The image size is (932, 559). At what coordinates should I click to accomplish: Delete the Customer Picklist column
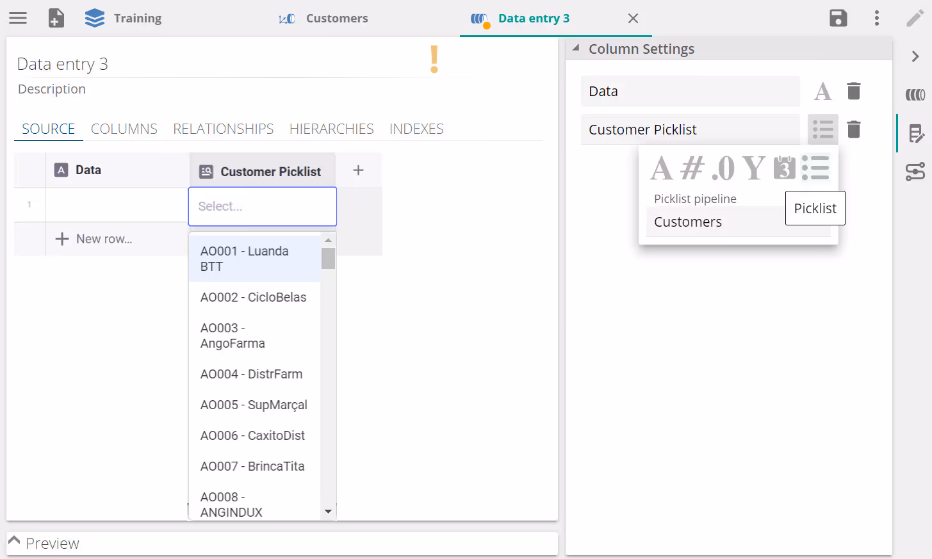854,130
